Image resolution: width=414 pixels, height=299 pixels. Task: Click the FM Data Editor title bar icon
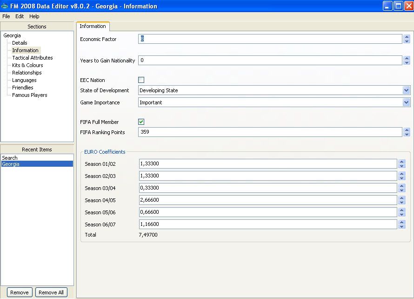coord(5,6)
